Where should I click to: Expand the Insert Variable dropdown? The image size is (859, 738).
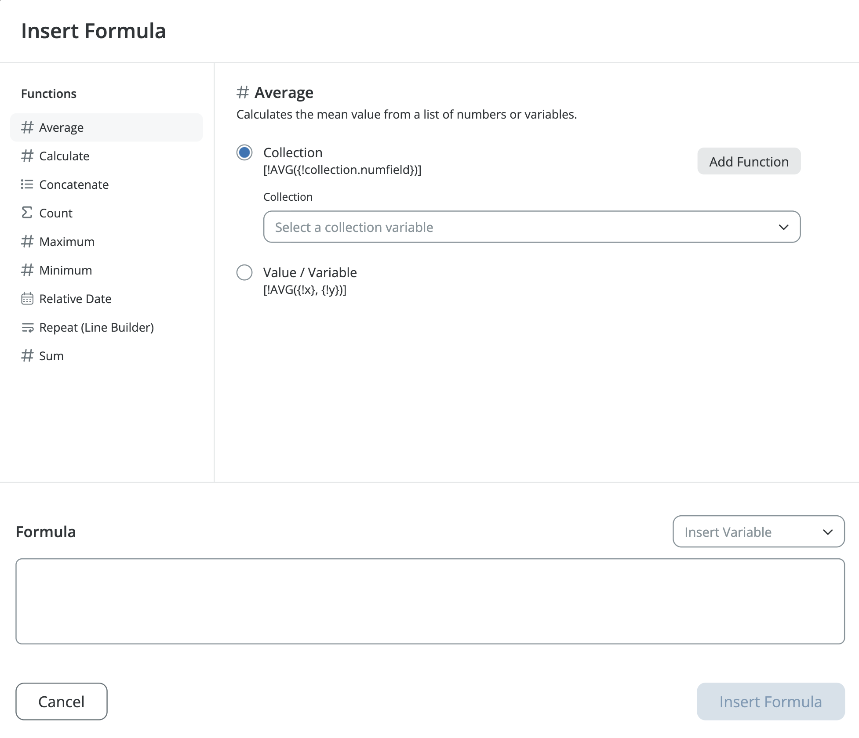758,532
